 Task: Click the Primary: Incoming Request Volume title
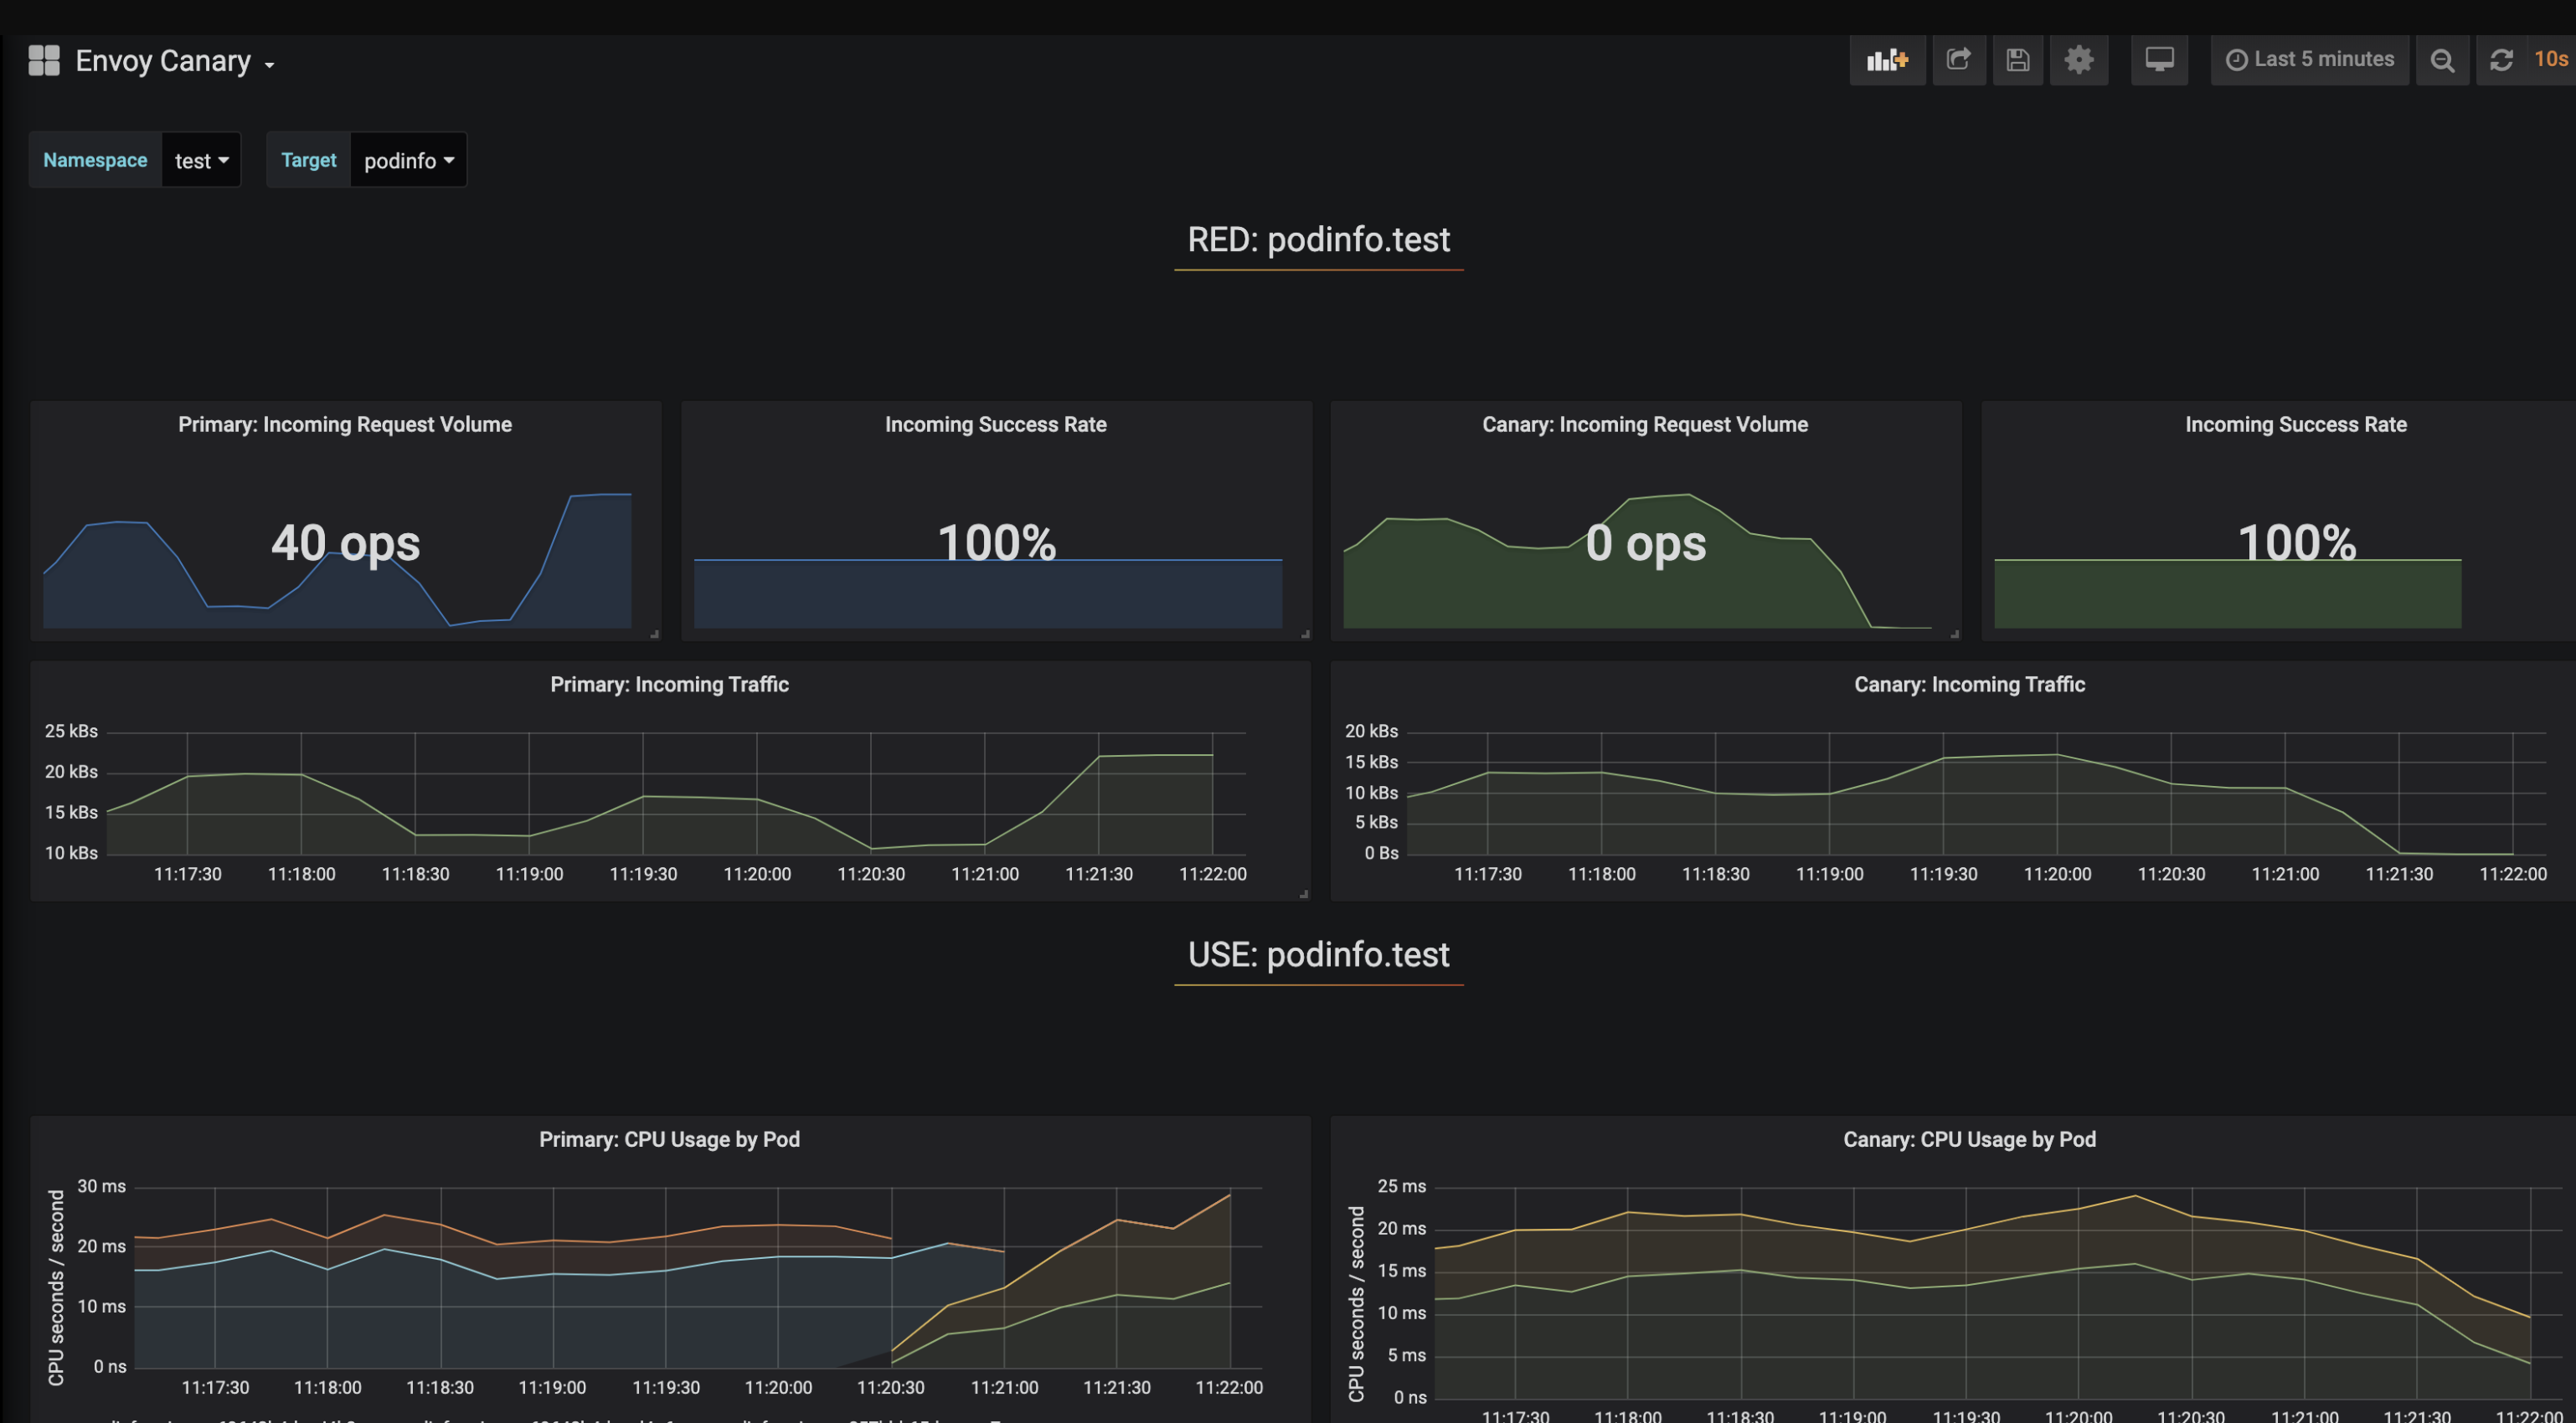coord(345,424)
